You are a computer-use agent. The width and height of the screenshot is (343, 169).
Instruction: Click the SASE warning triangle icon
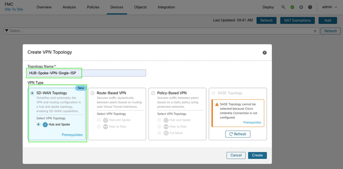[217, 104]
